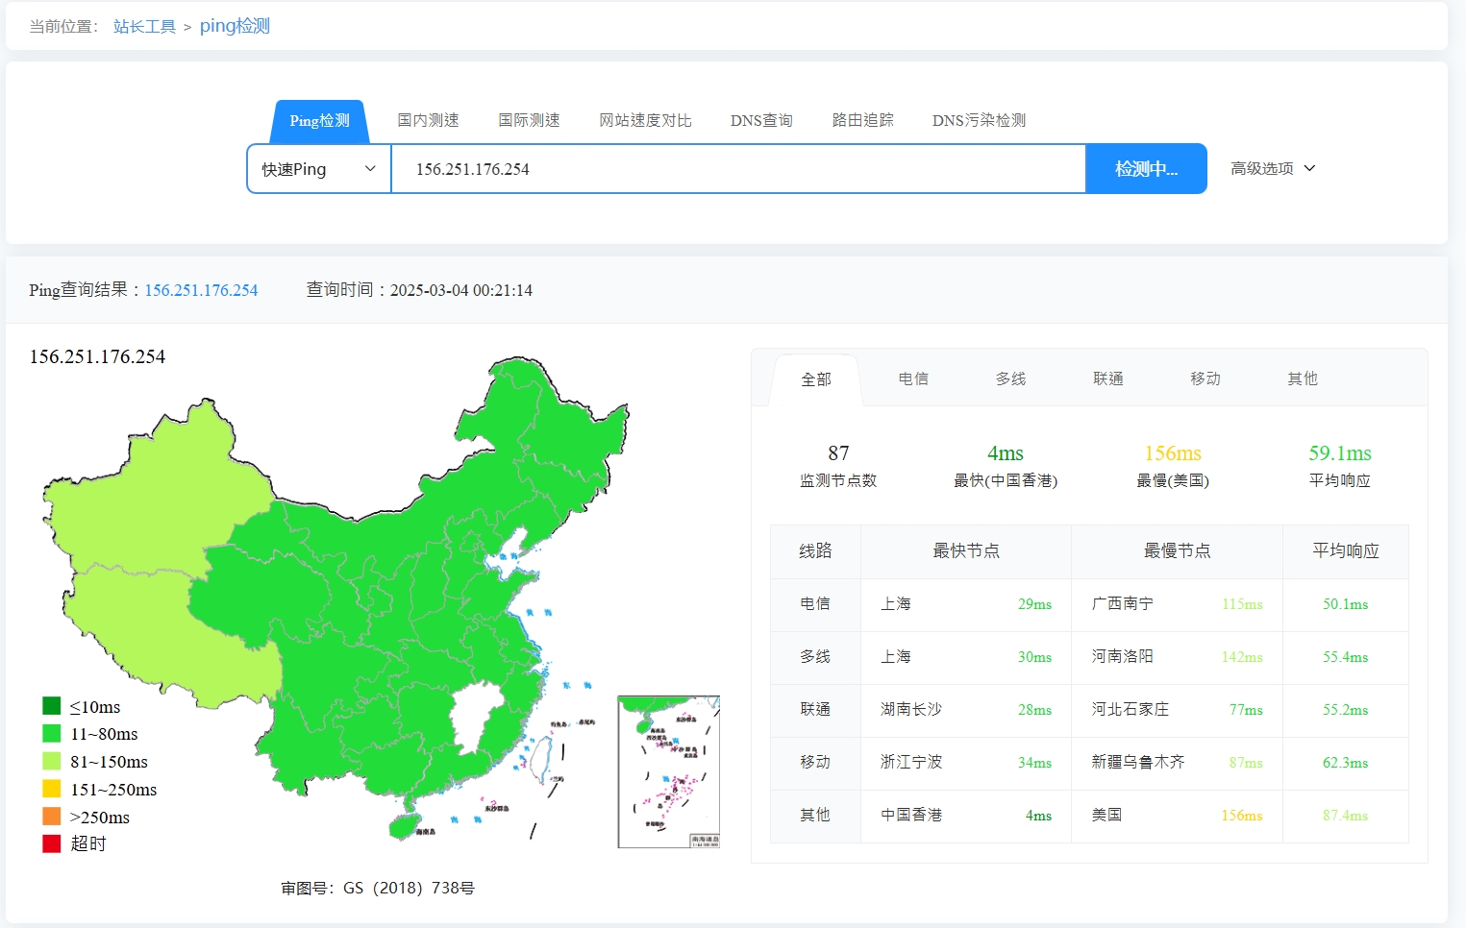This screenshot has height=928, width=1466.
Task: Click the 59.1ms 平均响应 value
Action: click(x=1340, y=453)
